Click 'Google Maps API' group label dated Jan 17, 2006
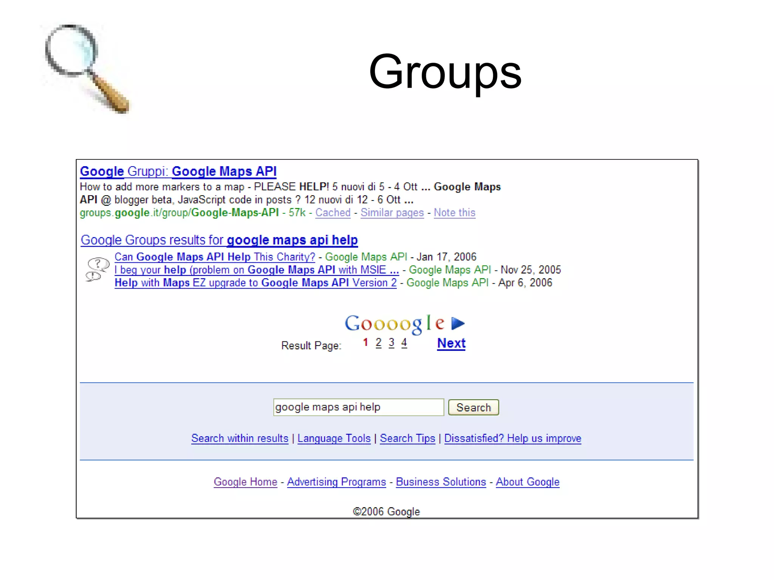The height and width of the screenshot is (580, 774). pos(366,257)
